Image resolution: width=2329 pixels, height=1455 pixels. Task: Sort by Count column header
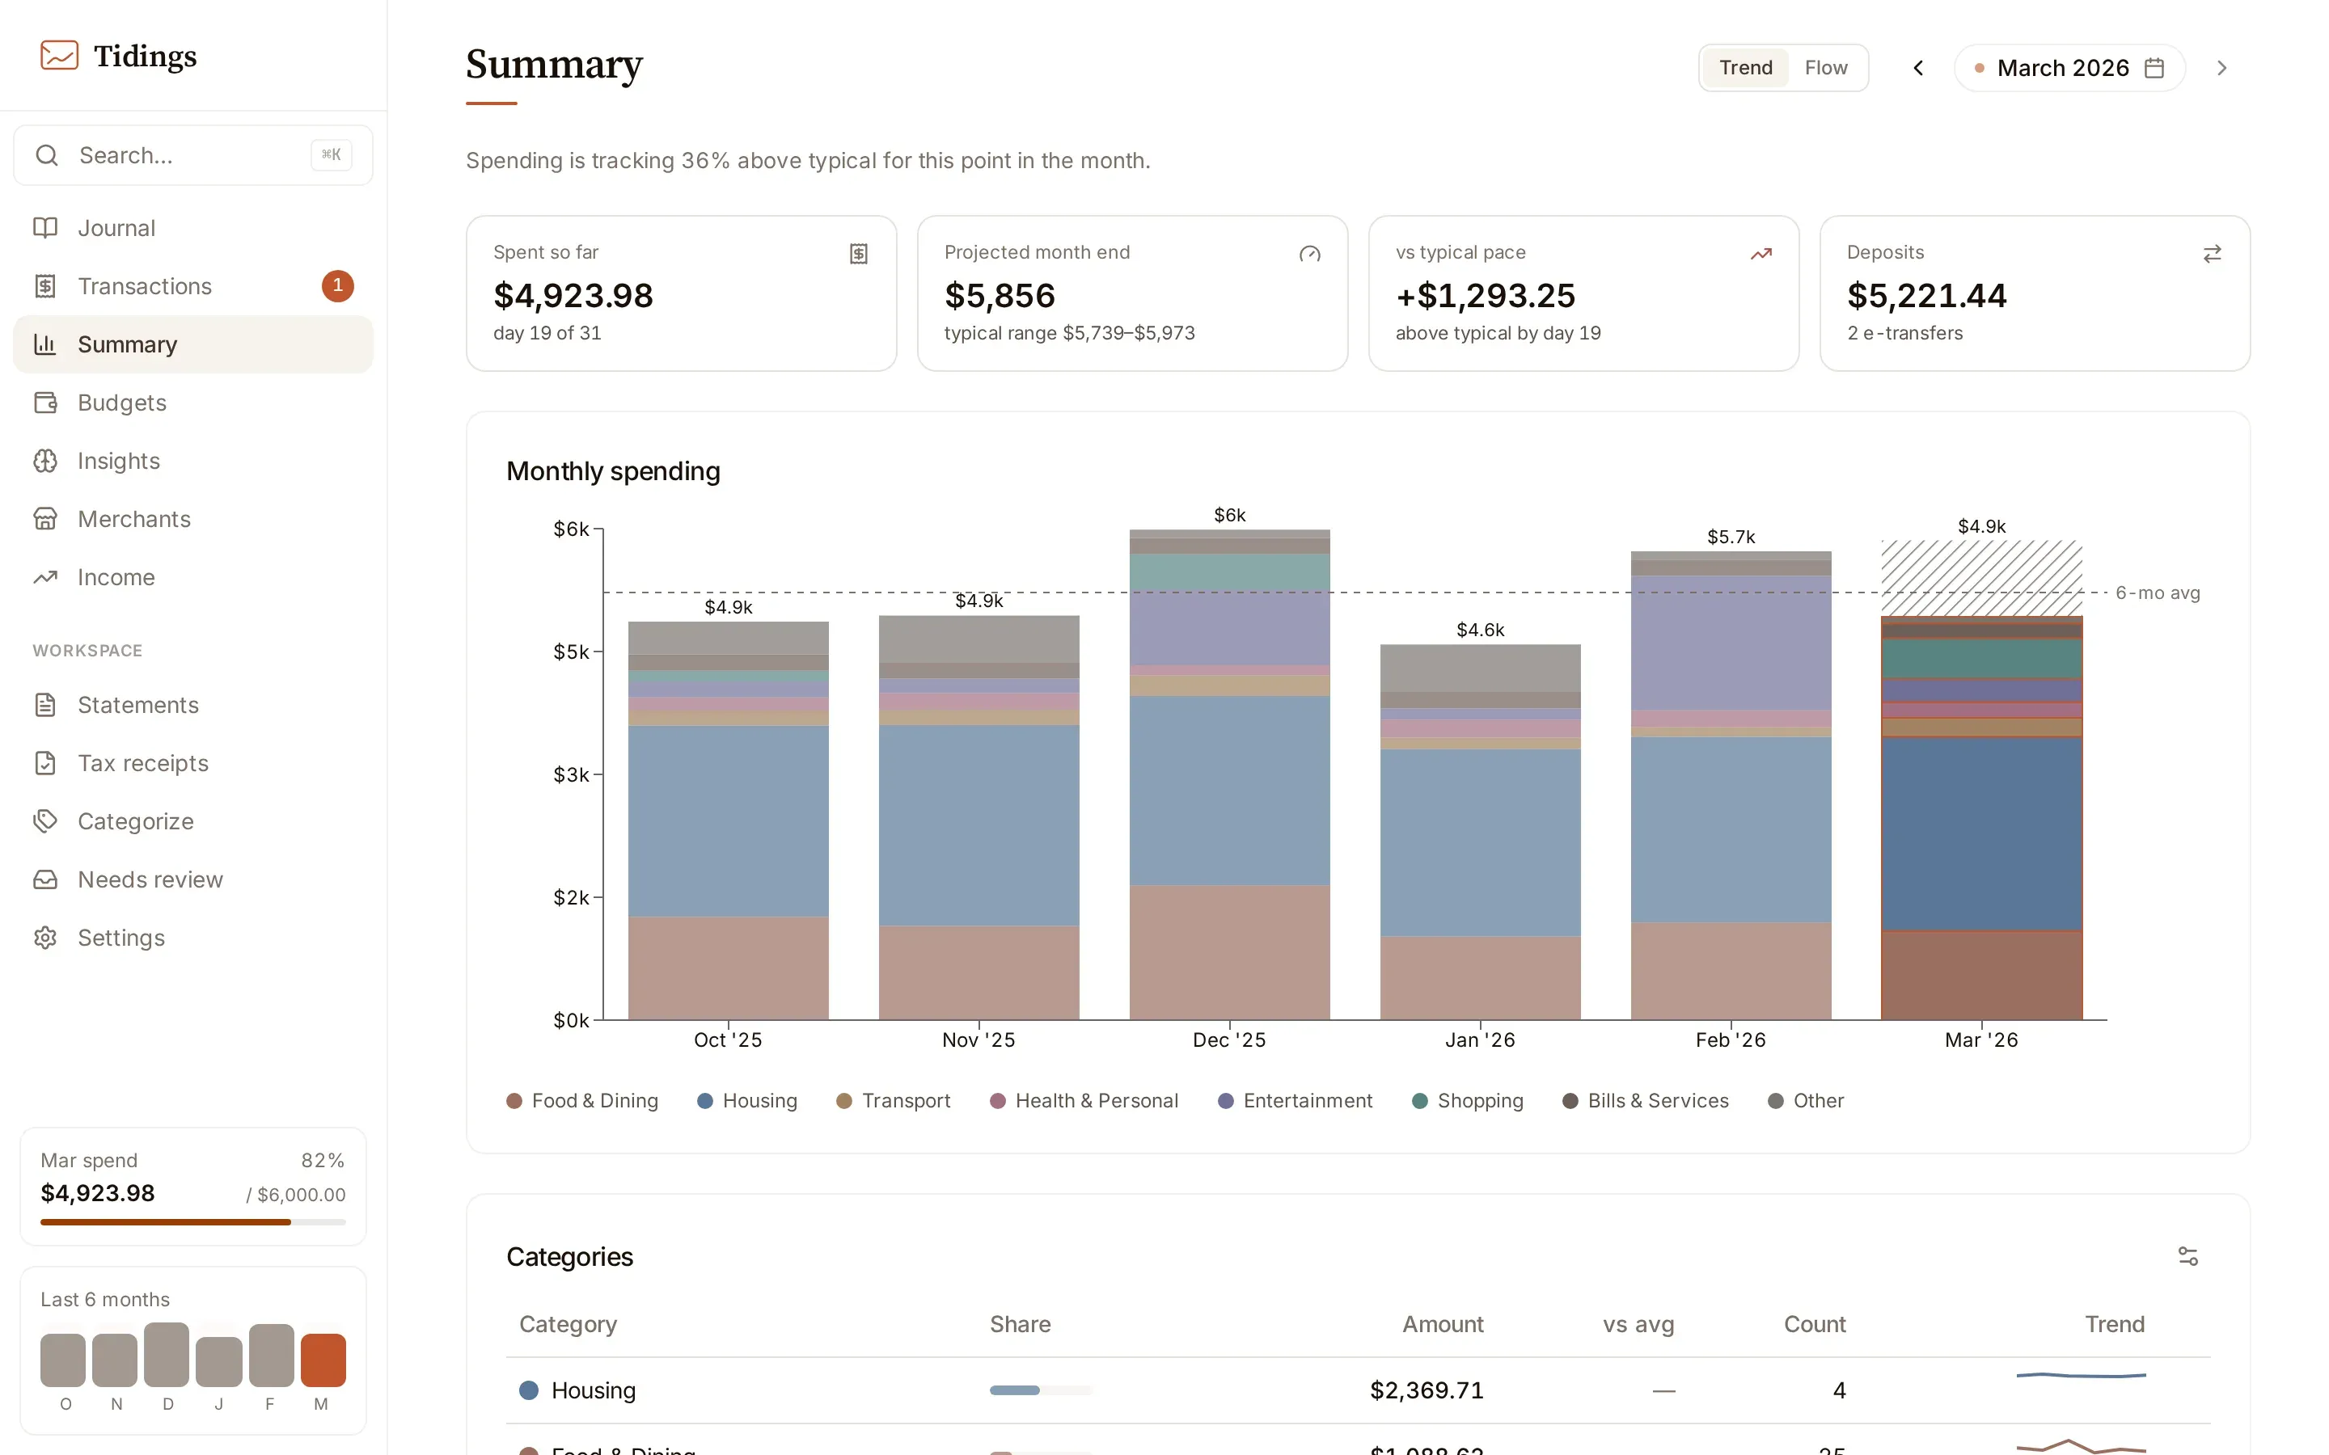[x=1814, y=1323]
